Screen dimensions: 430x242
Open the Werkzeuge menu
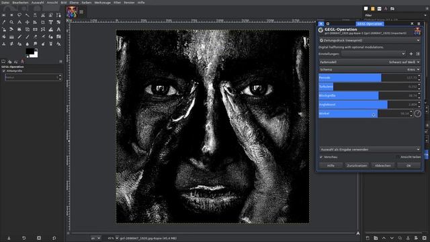tap(102, 3)
